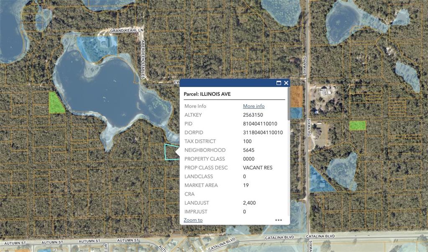
Task: Close the Illinois Ave parcel popup
Action: 286,83
